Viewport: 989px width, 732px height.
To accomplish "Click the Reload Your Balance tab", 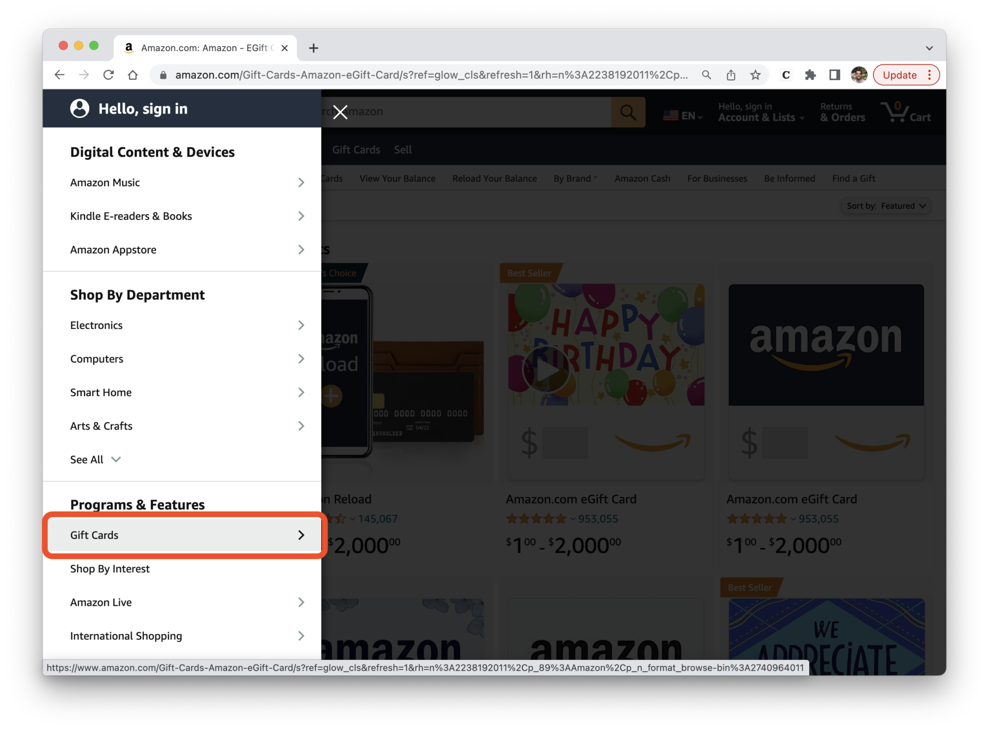I will (x=493, y=178).
